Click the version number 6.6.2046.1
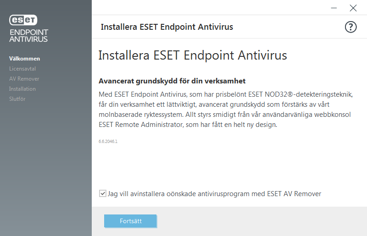The height and width of the screenshot is (236, 367). [108, 142]
